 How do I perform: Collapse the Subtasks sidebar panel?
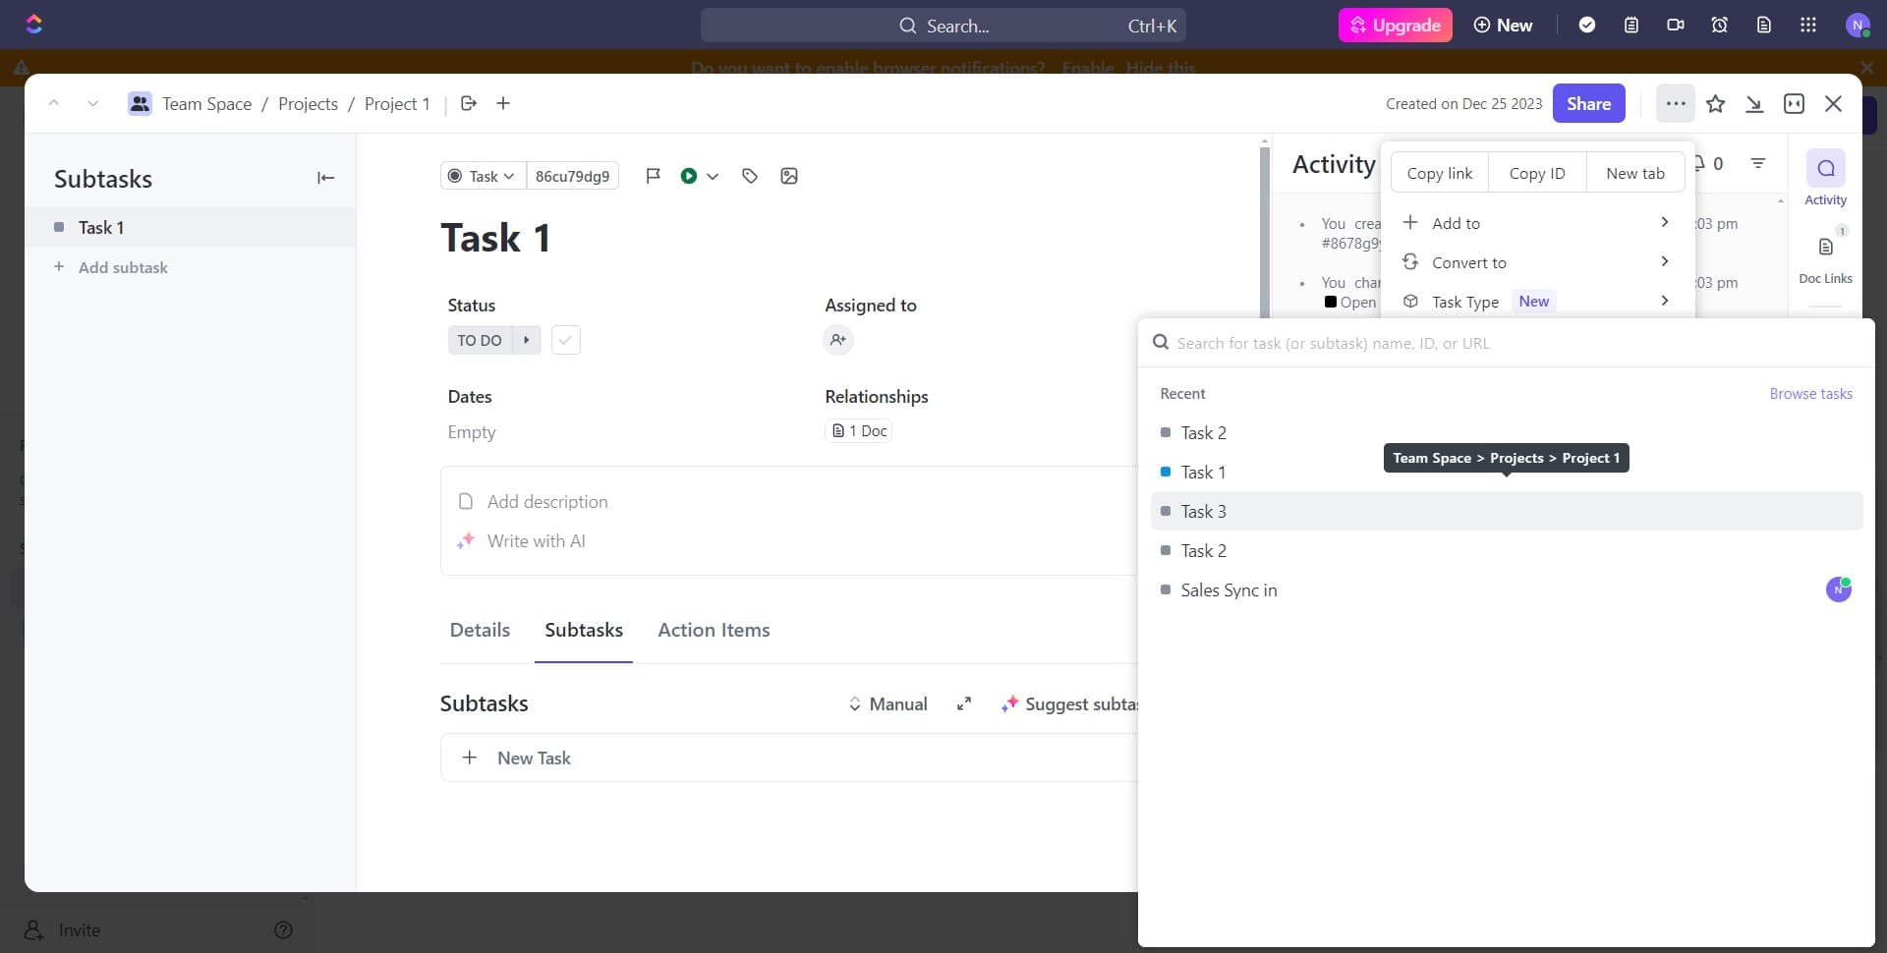tap(325, 178)
